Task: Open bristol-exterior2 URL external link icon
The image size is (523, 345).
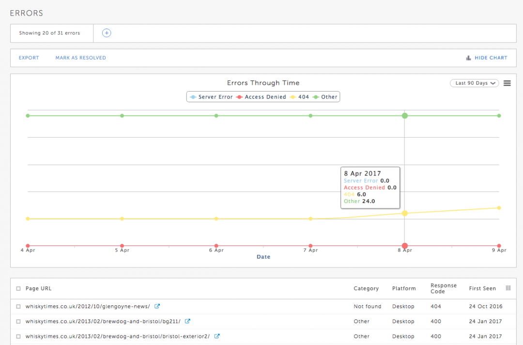Action: [x=217, y=336]
